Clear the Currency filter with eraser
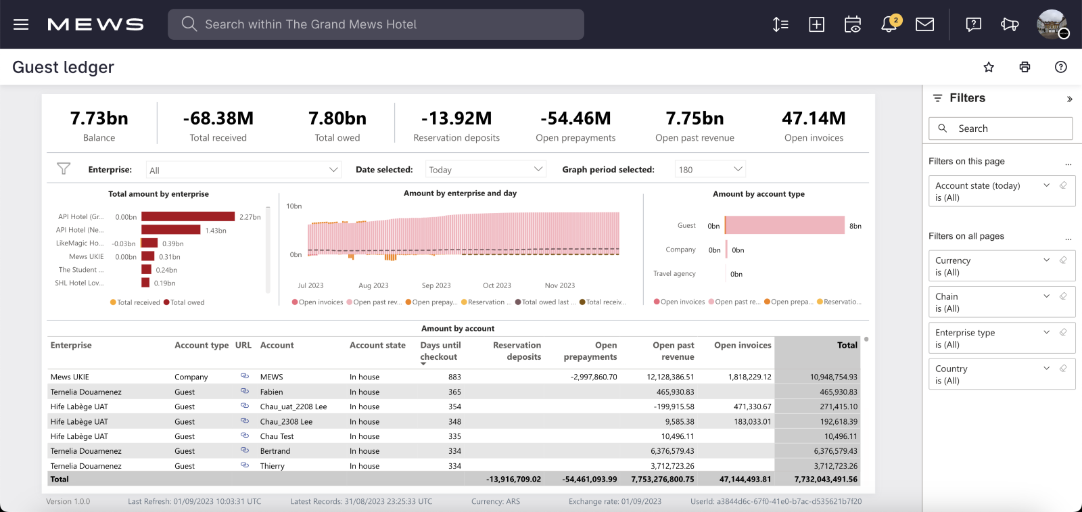This screenshot has width=1082, height=512. [x=1063, y=260]
